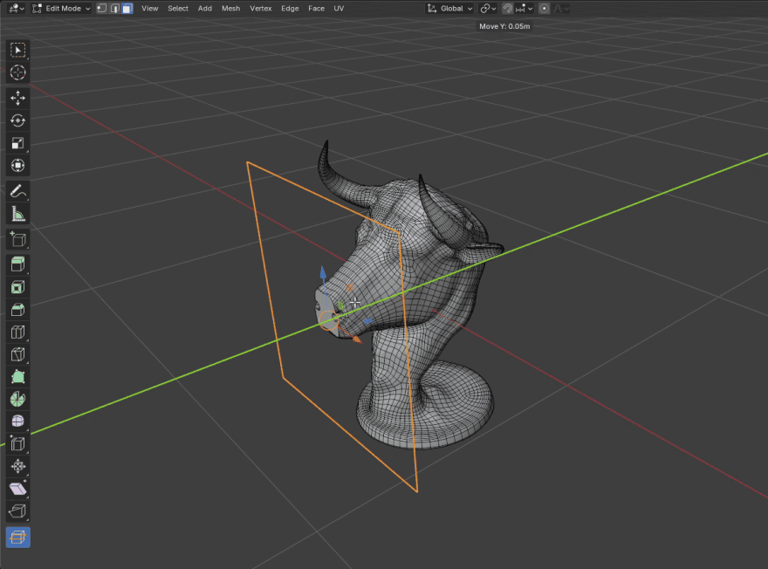Select the Scale tool

click(x=17, y=143)
